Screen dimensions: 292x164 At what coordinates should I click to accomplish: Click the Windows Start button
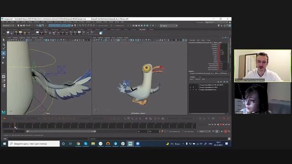pyautogui.click(x=5, y=144)
